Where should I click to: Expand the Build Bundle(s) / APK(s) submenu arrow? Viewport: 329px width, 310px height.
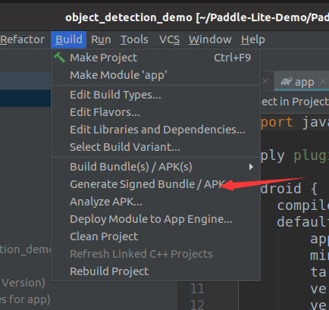pyautogui.click(x=251, y=167)
